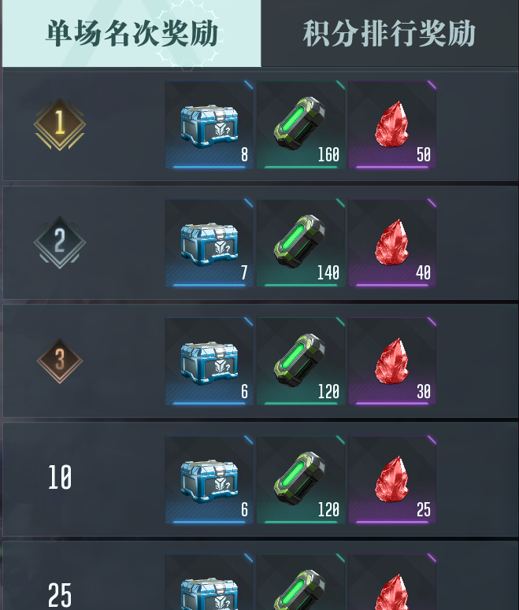Open the 积分排行奖励 tab
This screenshot has height=610, width=519.
coord(389,34)
